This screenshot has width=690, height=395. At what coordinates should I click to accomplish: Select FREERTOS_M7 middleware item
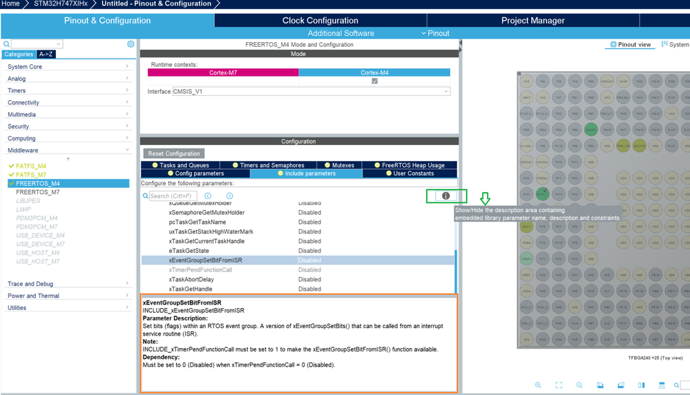coord(38,192)
